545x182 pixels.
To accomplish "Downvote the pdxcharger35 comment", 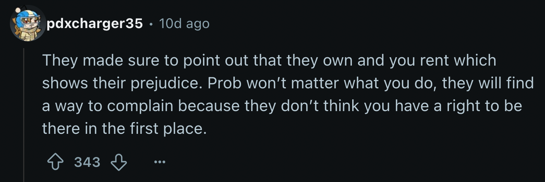I will [x=118, y=162].
